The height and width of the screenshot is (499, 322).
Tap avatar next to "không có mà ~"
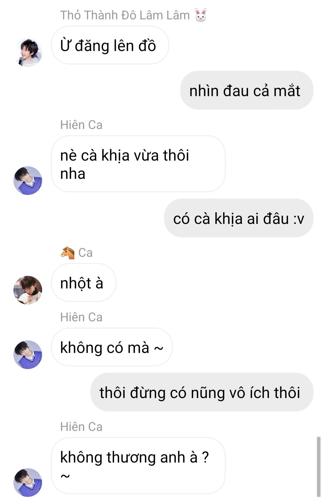coord(28,354)
